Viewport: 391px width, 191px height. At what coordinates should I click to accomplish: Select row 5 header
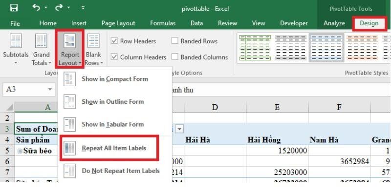[7, 151]
